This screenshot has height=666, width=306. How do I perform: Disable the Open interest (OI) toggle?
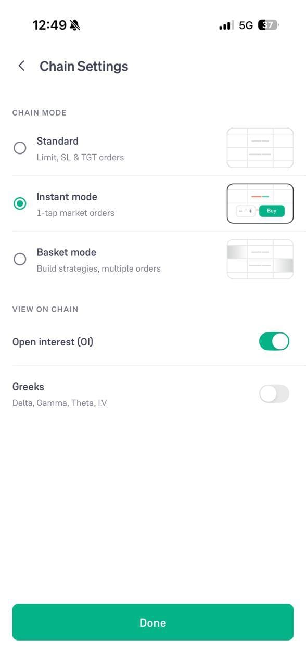coord(274,341)
